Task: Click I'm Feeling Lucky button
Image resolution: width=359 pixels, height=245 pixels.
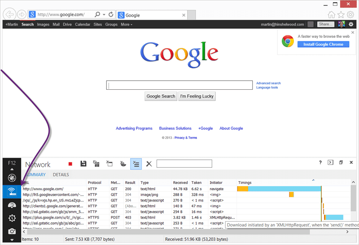Action: 197,96
